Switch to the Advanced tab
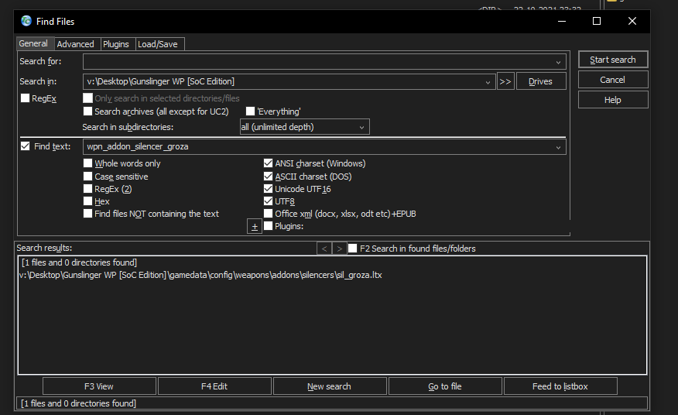The image size is (678, 415). click(x=76, y=44)
